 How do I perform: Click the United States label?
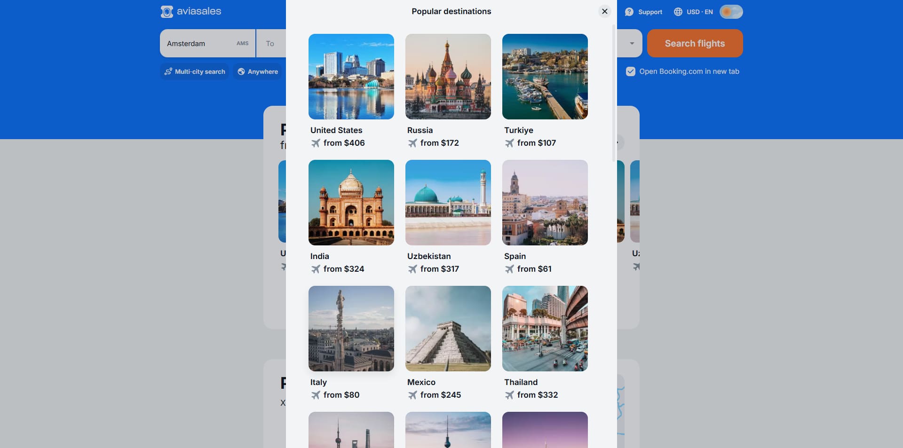tap(336, 130)
